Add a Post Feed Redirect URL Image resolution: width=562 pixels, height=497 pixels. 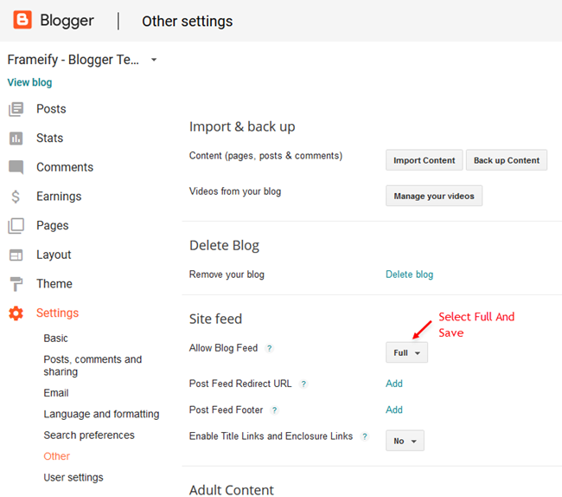(x=394, y=384)
